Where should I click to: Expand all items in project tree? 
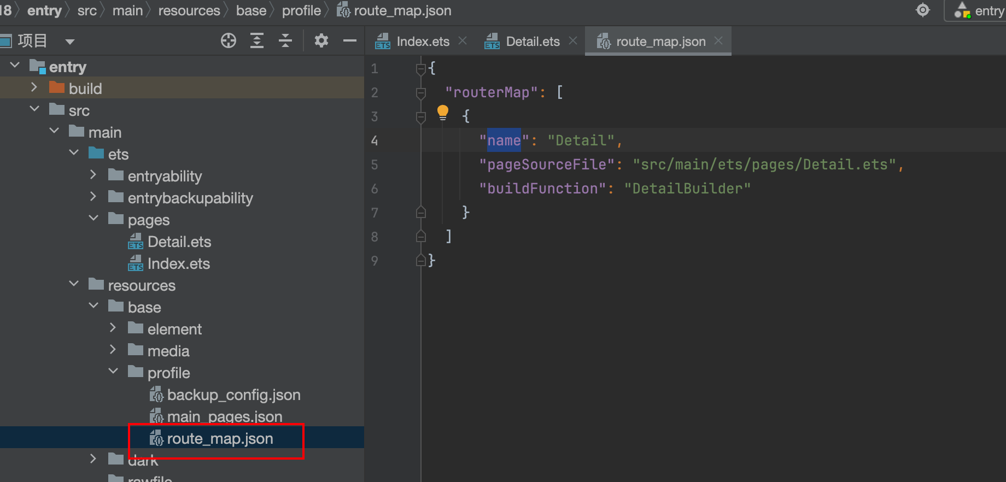(257, 41)
